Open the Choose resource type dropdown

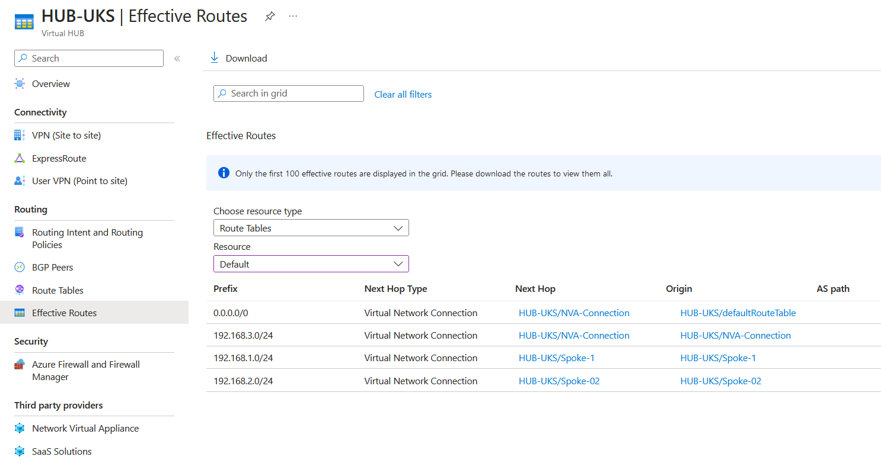(311, 228)
